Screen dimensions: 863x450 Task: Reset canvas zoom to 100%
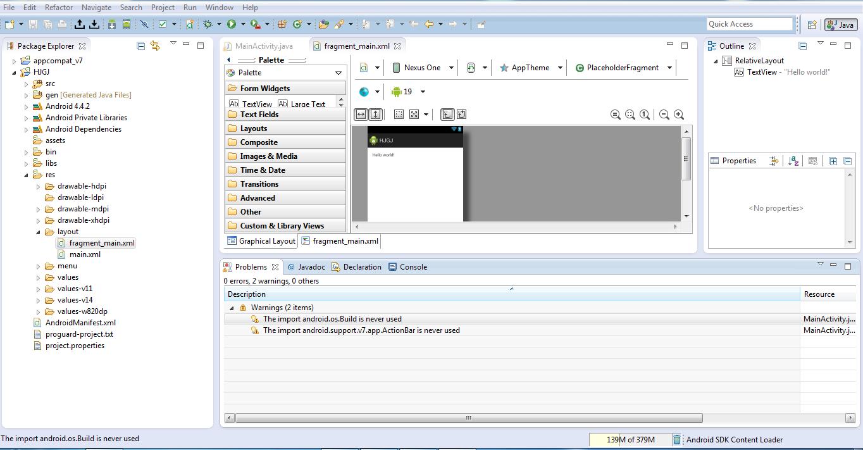645,115
